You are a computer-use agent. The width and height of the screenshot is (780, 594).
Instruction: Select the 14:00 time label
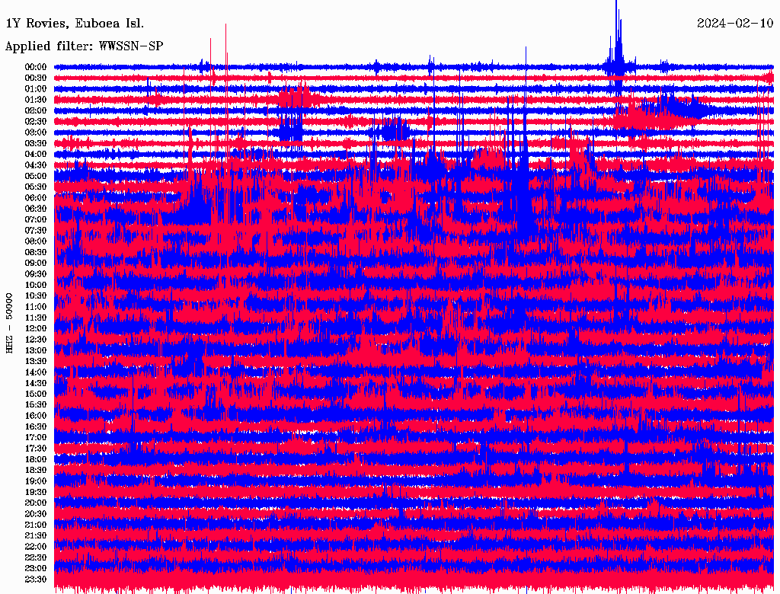click(36, 372)
